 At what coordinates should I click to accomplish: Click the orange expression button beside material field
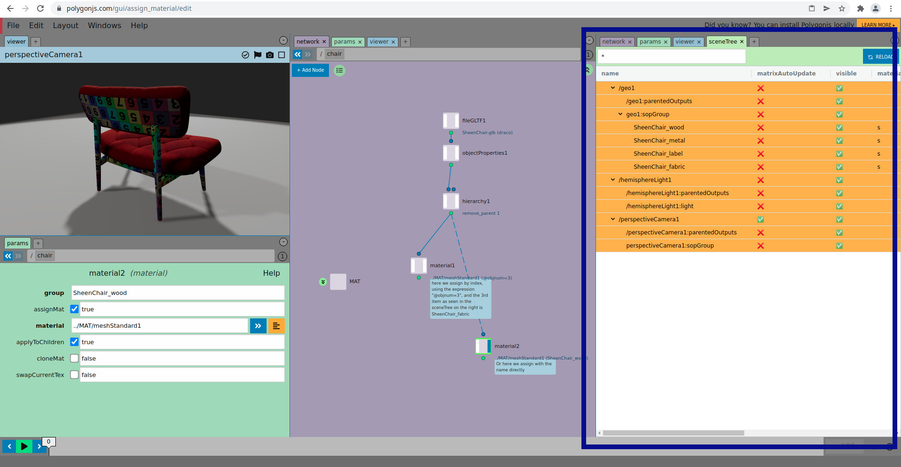276,326
